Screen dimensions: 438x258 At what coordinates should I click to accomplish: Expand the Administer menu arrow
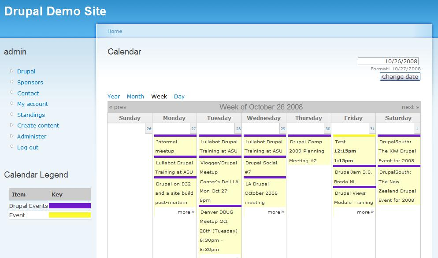[x=12, y=136]
